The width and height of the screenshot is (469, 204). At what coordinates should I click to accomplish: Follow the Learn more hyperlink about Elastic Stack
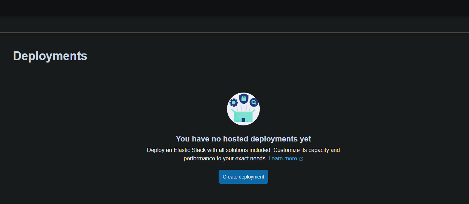click(283, 158)
